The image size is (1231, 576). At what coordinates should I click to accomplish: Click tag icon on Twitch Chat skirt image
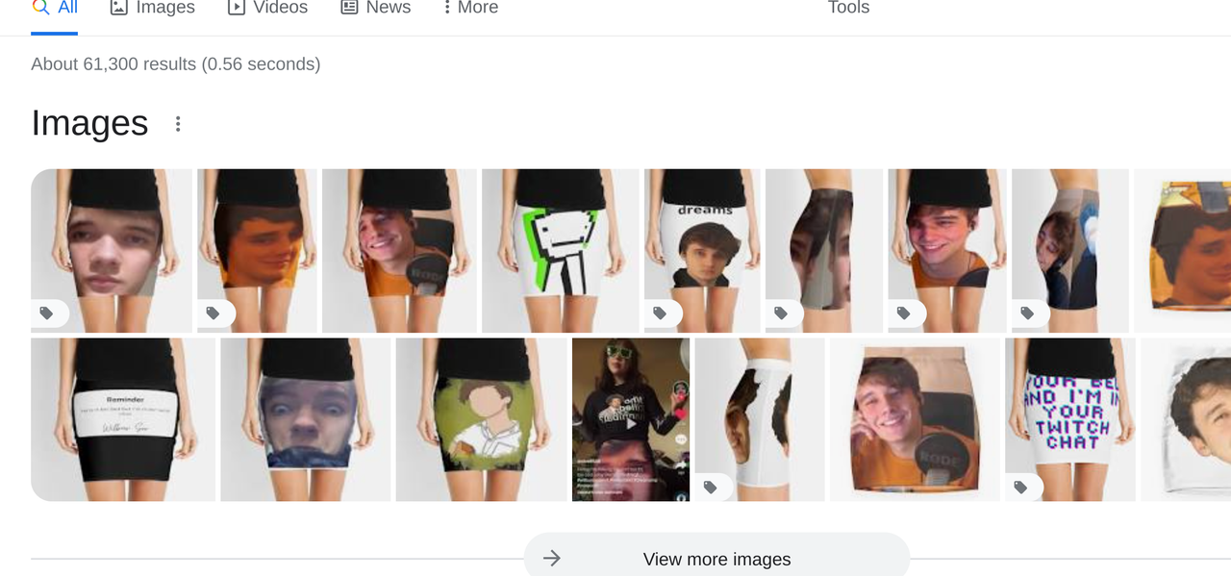coord(1020,488)
